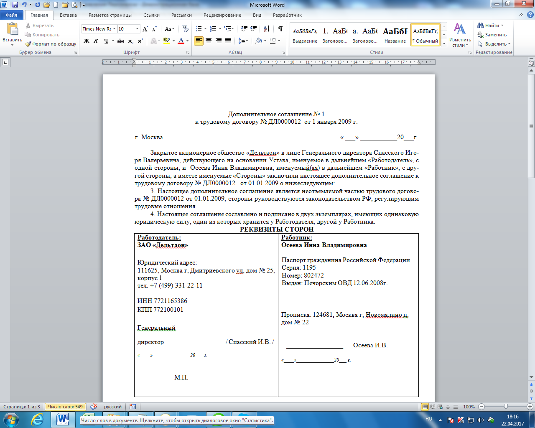Switch to the Разметка страницы tab

(110, 15)
